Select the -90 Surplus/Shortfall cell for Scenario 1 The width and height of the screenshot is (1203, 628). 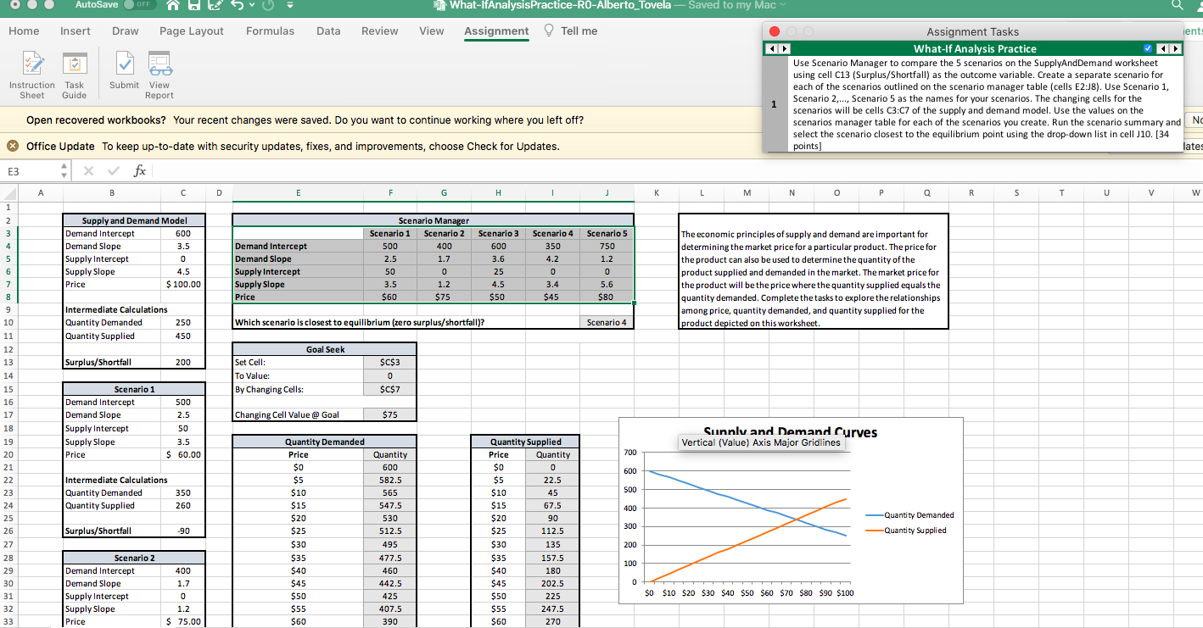pos(183,531)
